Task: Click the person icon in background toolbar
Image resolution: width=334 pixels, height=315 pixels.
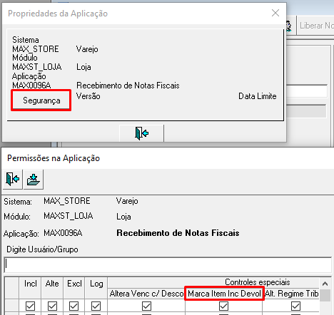Action: pyautogui.click(x=288, y=26)
